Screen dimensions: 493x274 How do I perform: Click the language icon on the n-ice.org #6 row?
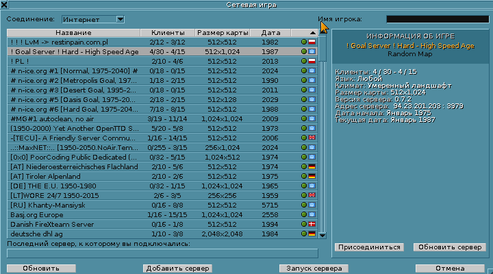pos(312,109)
